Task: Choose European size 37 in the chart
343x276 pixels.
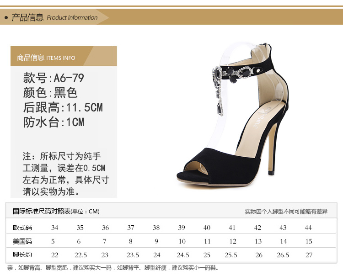Action: [131, 228]
